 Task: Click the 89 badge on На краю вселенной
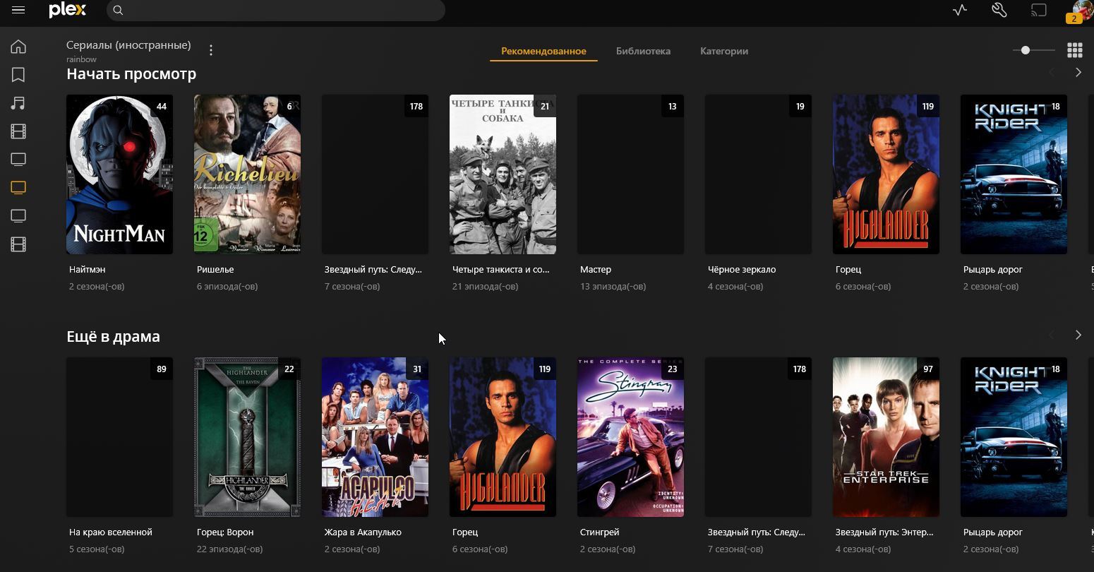coord(162,369)
